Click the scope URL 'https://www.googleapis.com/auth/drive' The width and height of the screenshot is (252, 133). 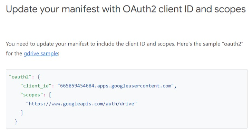tap(81, 104)
